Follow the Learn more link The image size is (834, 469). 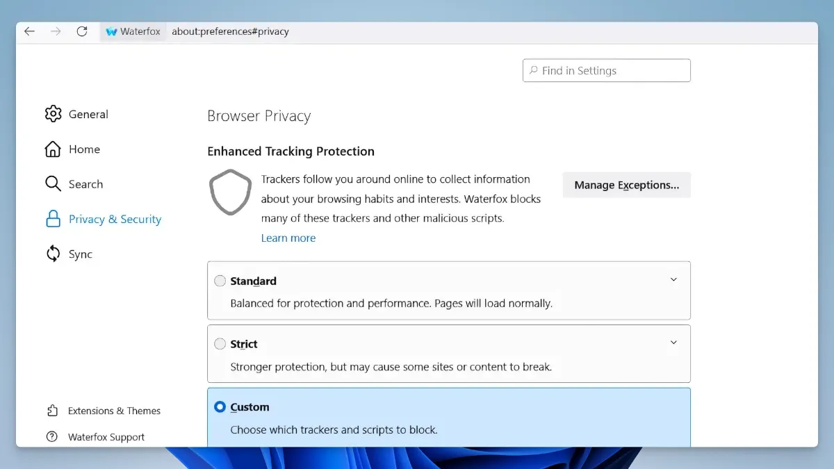tap(288, 238)
